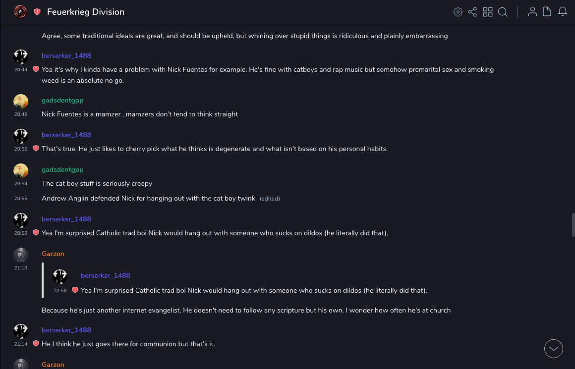Open the members person icon
The image size is (575, 369).
click(532, 12)
